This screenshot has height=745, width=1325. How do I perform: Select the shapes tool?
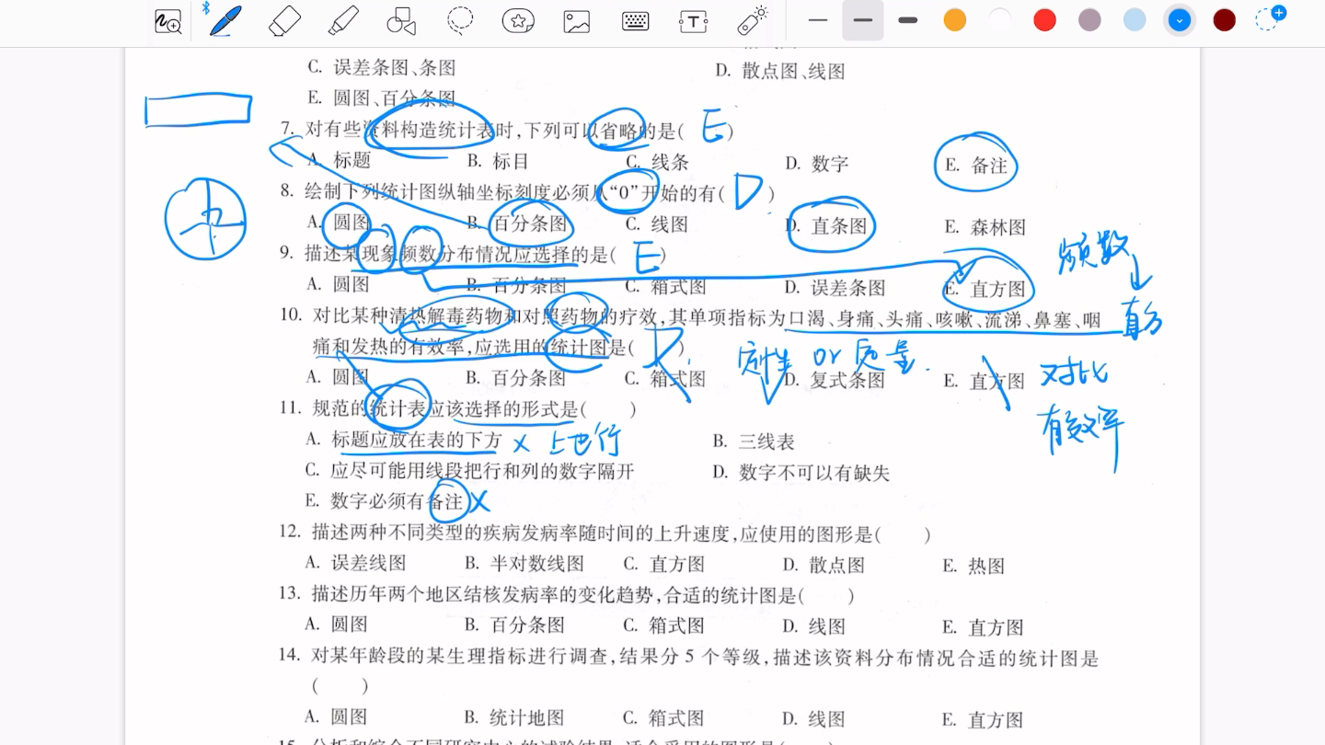[401, 21]
